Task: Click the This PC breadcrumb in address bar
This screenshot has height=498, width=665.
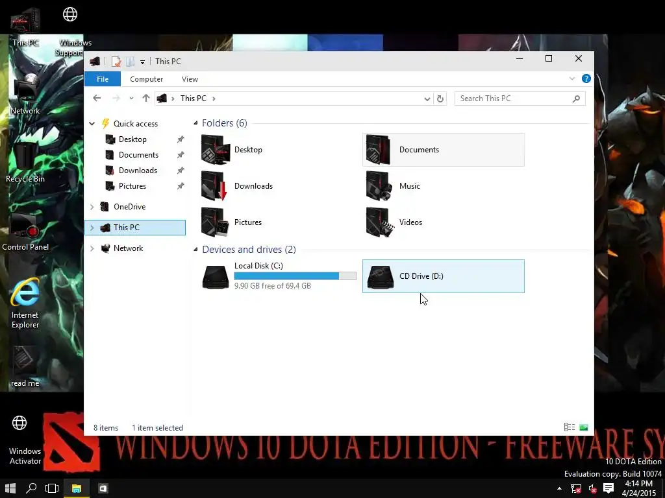Action: (194, 99)
